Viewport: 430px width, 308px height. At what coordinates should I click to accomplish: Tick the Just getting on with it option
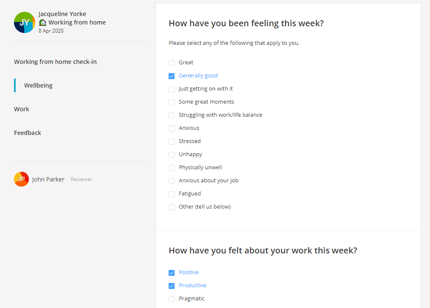pos(172,89)
